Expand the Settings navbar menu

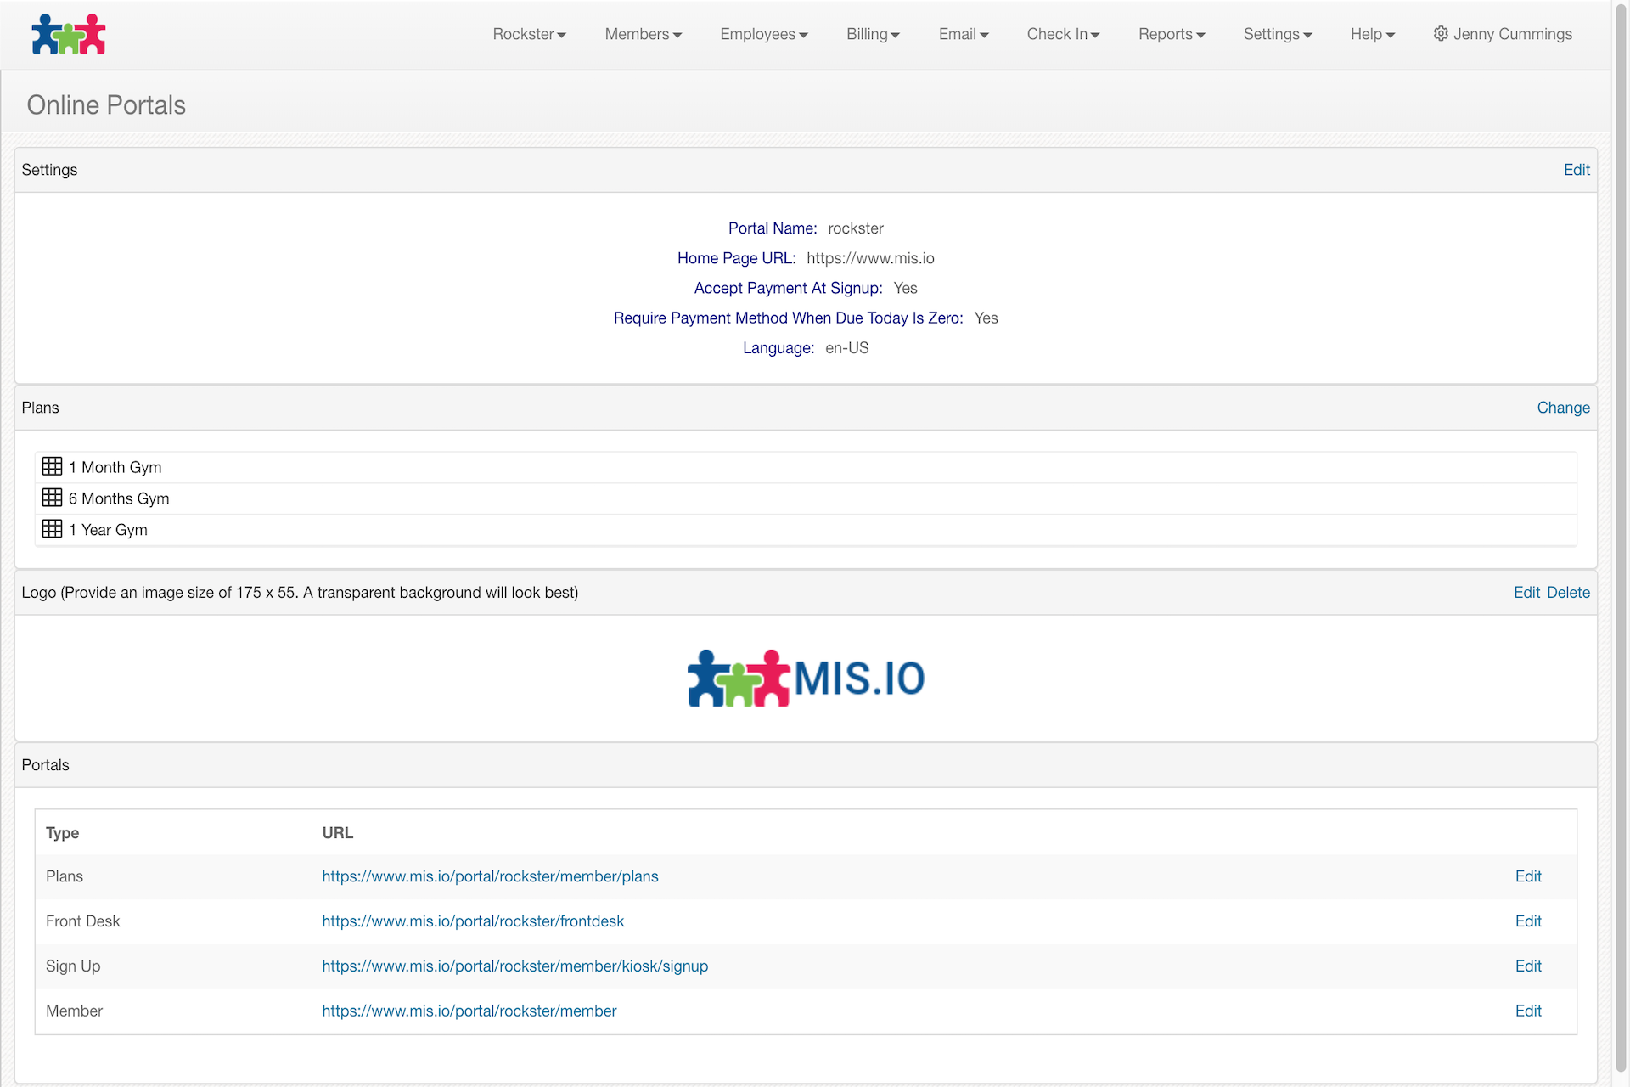(1278, 34)
